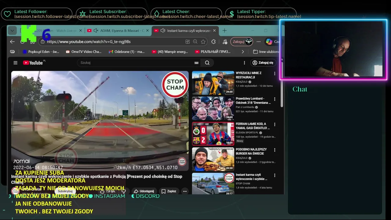391x220 pixels.
Task: Click the 'Latest Subscriber' star icon
Action: point(82,14)
